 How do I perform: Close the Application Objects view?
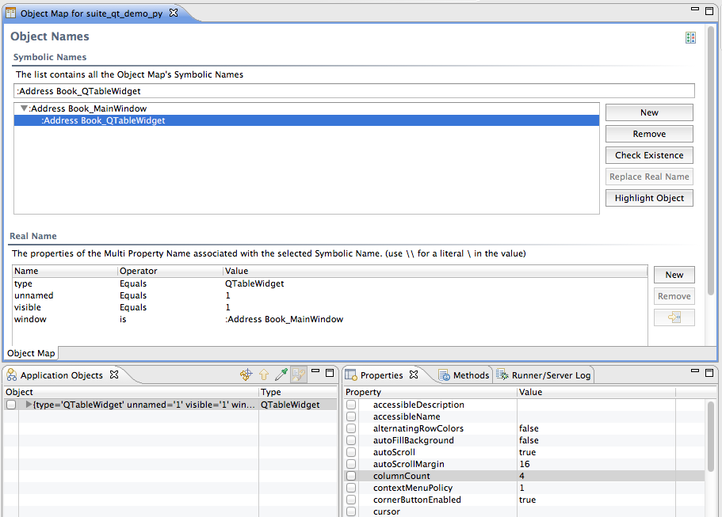[113, 374]
